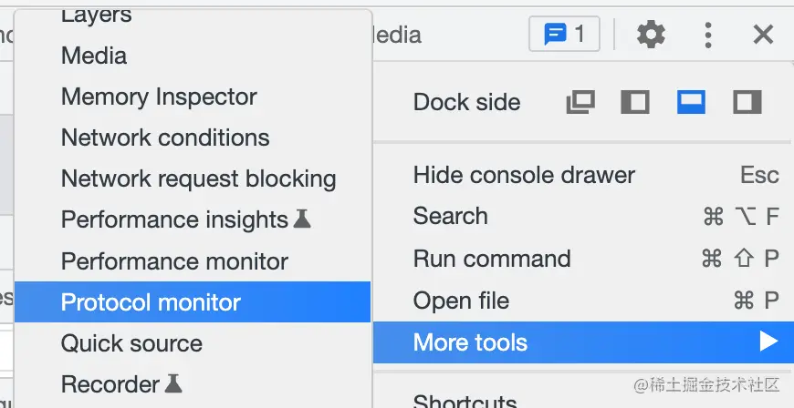Close DevTools with the X icon
This screenshot has height=408, width=794.
click(763, 35)
